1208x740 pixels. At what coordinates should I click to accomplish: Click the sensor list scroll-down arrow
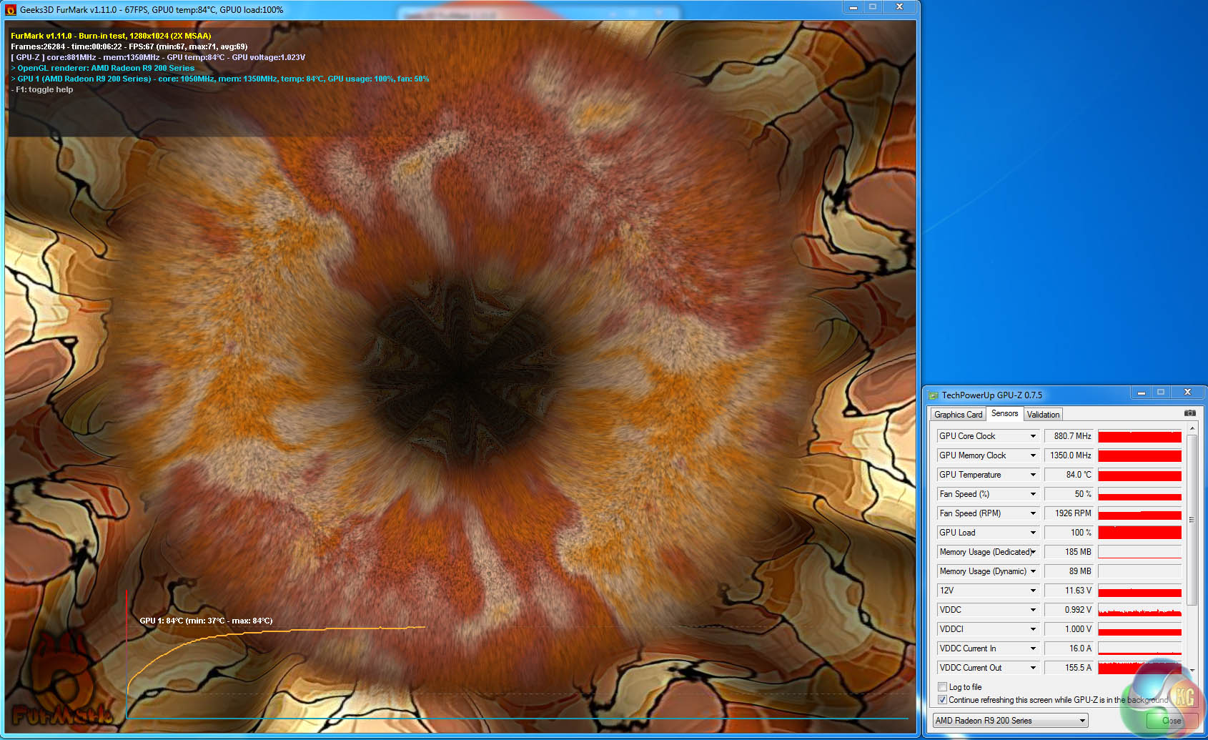(1192, 670)
